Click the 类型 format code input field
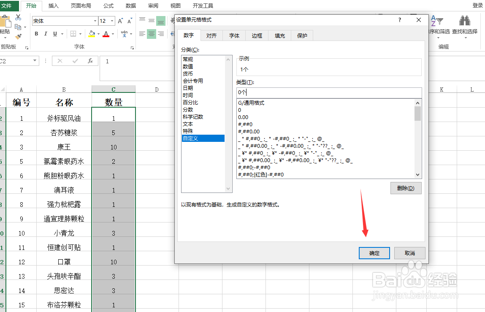 (x=329, y=92)
